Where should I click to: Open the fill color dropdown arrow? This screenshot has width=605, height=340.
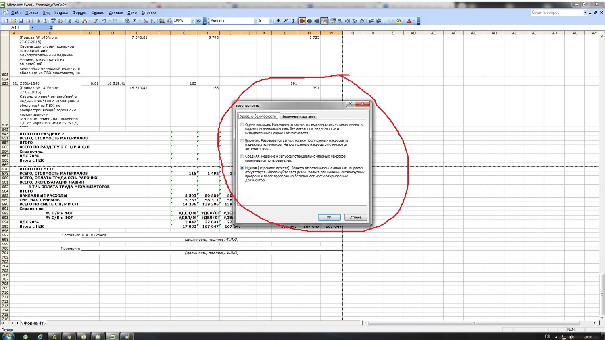pyautogui.click(x=403, y=21)
